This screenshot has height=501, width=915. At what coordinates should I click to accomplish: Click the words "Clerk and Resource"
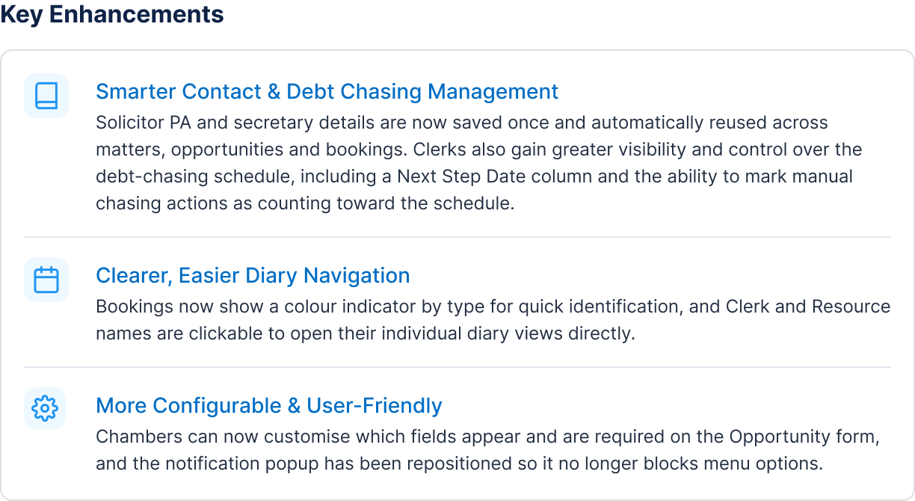pyautogui.click(x=807, y=307)
